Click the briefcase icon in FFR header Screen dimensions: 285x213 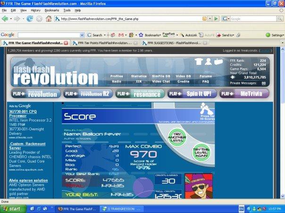pos(218,62)
